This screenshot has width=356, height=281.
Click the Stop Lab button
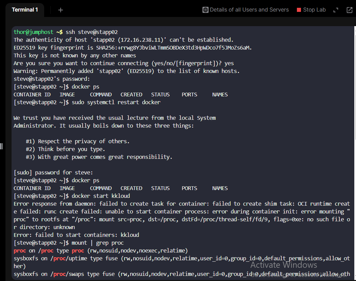(x=311, y=10)
